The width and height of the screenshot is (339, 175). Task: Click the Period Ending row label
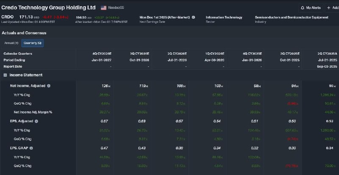pyautogui.click(x=14, y=60)
